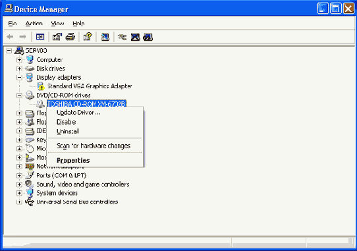Open the Properties toolbar icon

pyautogui.click(x=57, y=37)
